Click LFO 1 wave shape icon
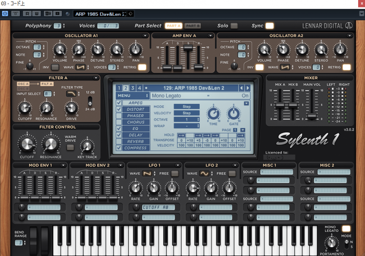Screen dimensions: 365x256 (147, 173)
